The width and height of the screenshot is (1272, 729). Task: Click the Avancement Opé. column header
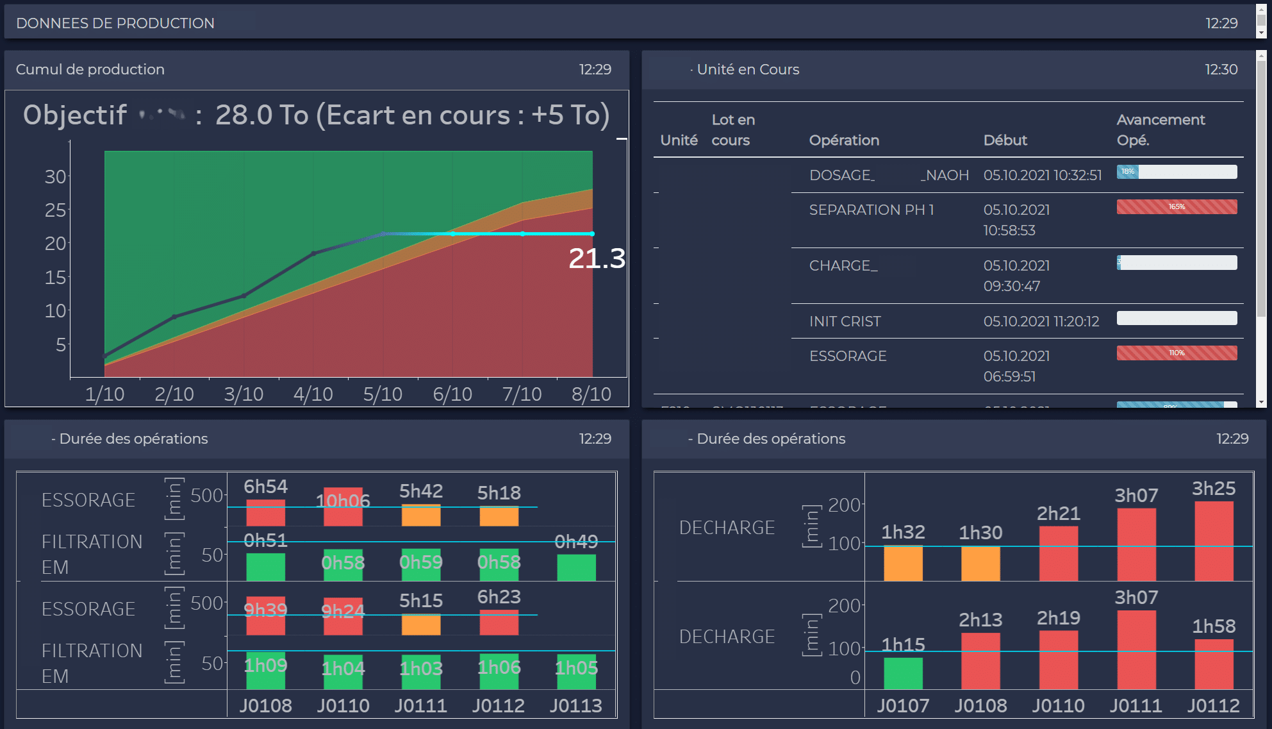(1160, 130)
